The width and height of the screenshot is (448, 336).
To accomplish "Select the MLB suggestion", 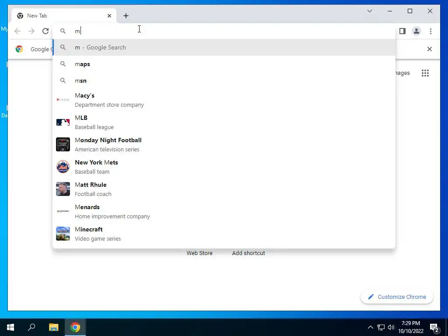I will point(224,122).
